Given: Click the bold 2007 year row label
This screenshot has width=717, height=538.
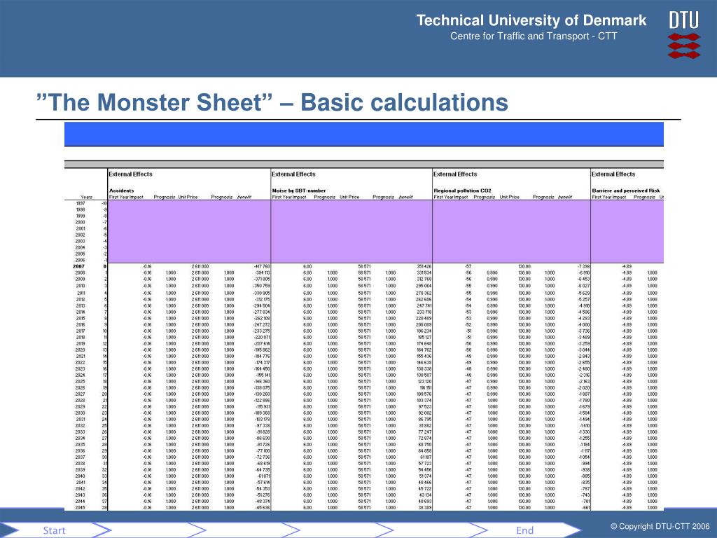Looking at the screenshot, I should click(78, 266).
